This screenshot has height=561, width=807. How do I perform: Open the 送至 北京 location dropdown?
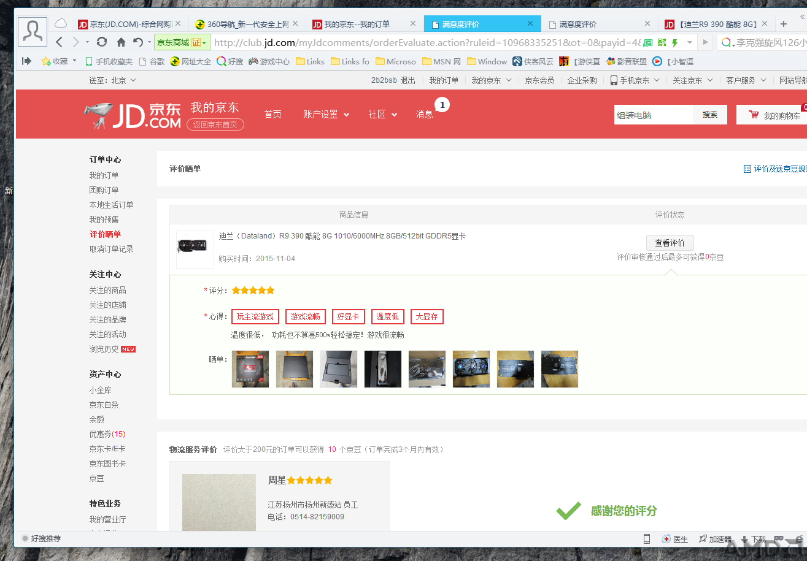coord(113,80)
